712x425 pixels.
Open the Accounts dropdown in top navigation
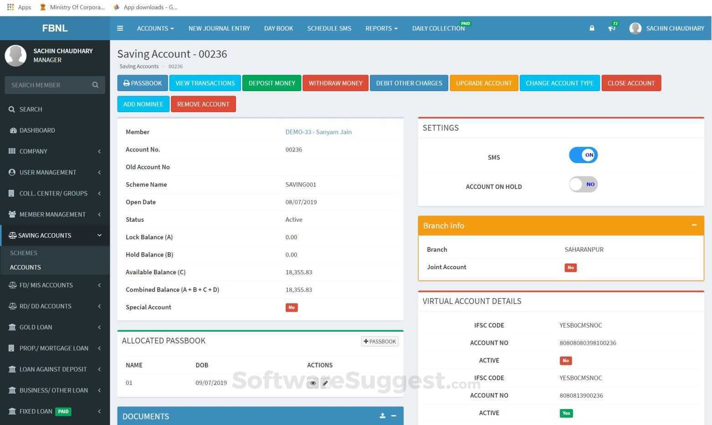point(155,28)
